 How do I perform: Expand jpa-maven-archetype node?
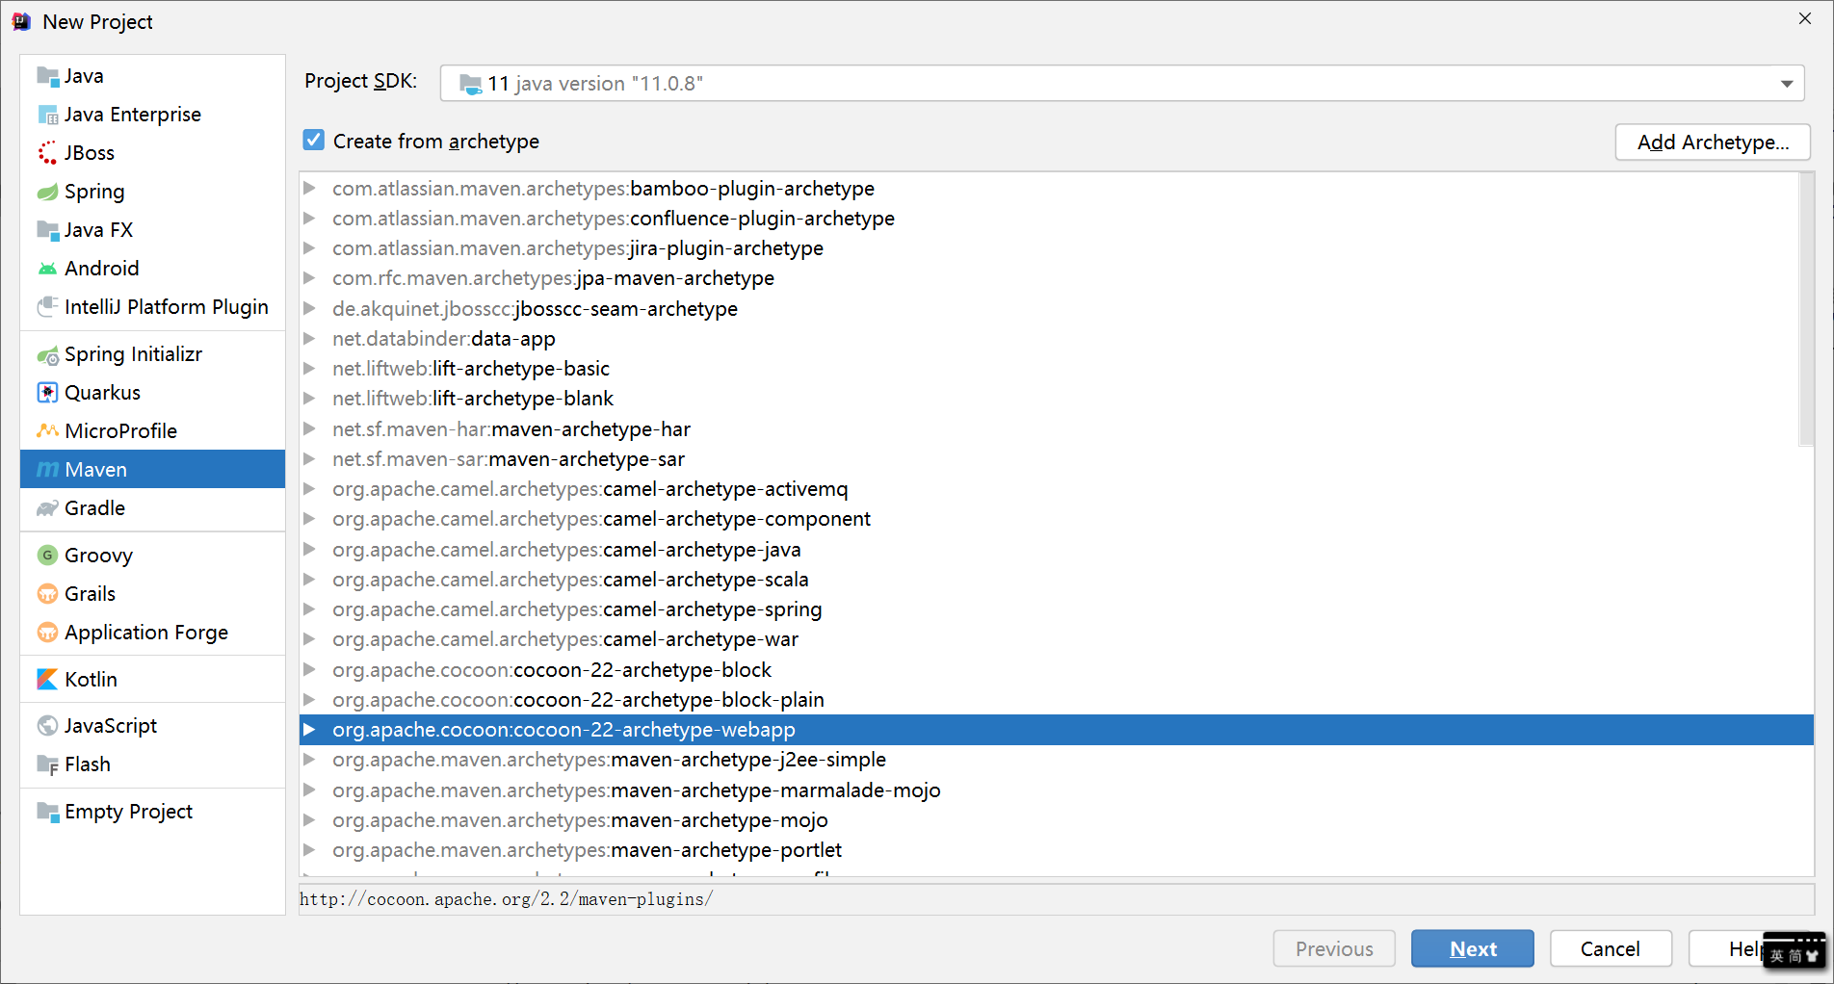tap(309, 277)
